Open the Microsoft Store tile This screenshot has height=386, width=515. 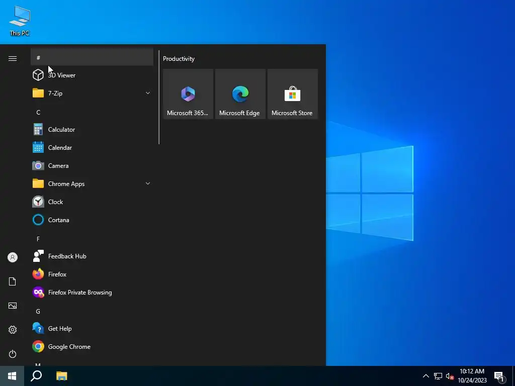[293, 94]
